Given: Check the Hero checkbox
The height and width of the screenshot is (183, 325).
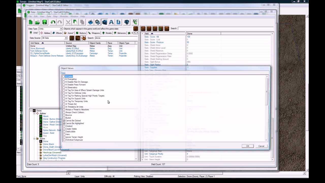Looking at the screenshot, I should point(64,134).
